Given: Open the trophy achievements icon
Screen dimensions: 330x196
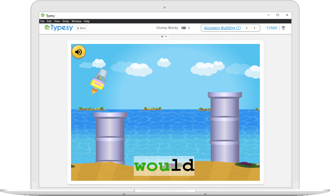Looking at the screenshot, I should click(283, 28).
